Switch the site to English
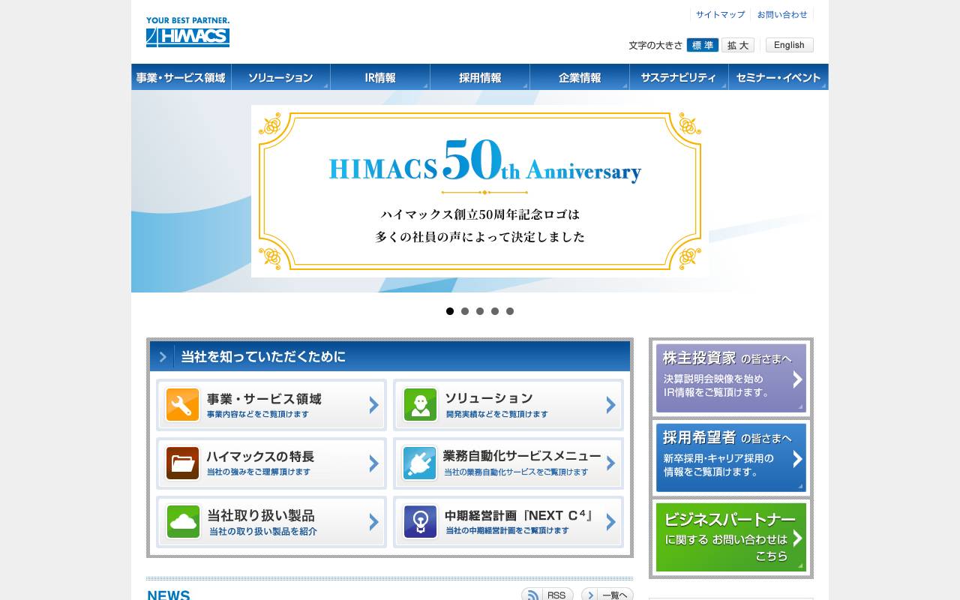 788,45
